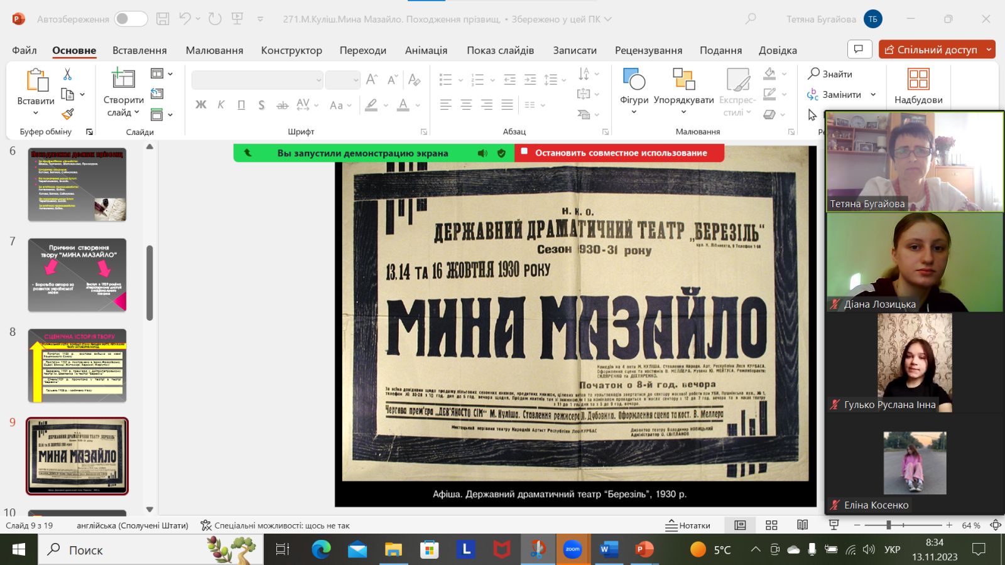Image resolution: width=1005 pixels, height=565 pixels.
Task: Fit slide to current window icon
Action: point(996,525)
